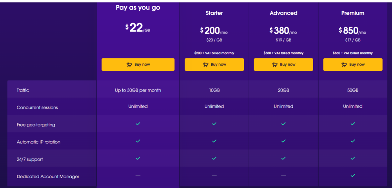This screenshot has width=392, height=188.
Task: Click Premium plan's Automatic IP rotation checkmark
Action: coord(353,141)
